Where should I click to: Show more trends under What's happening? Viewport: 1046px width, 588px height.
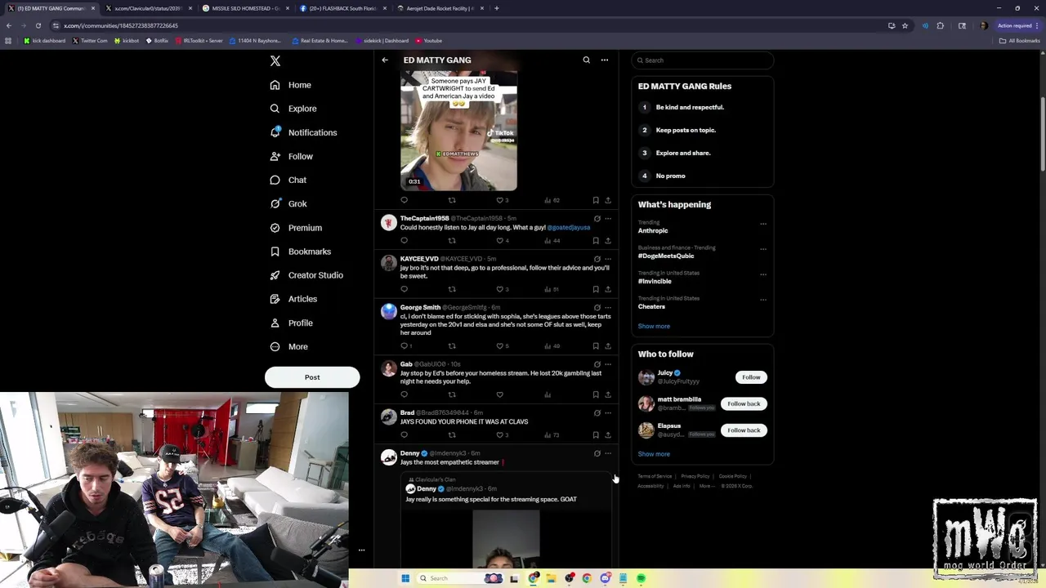click(x=654, y=327)
